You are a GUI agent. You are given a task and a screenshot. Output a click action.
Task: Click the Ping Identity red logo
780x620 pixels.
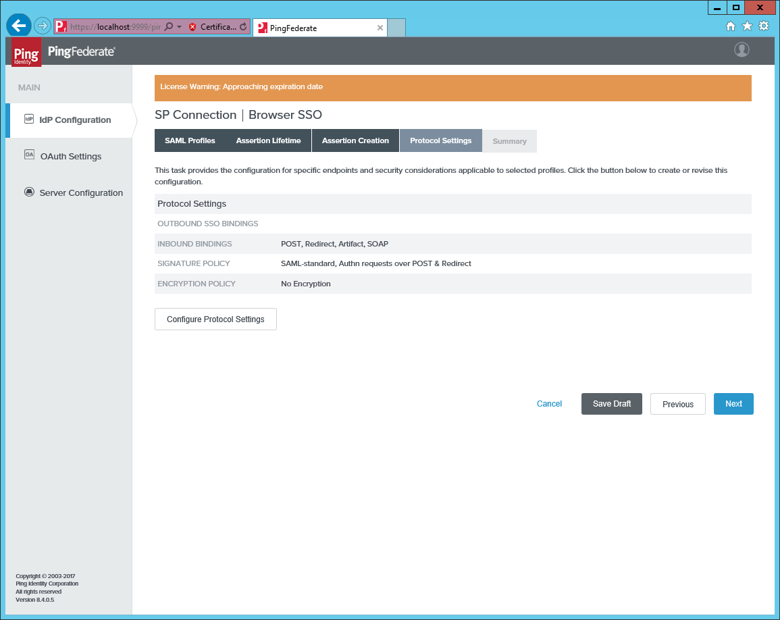click(26, 52)
